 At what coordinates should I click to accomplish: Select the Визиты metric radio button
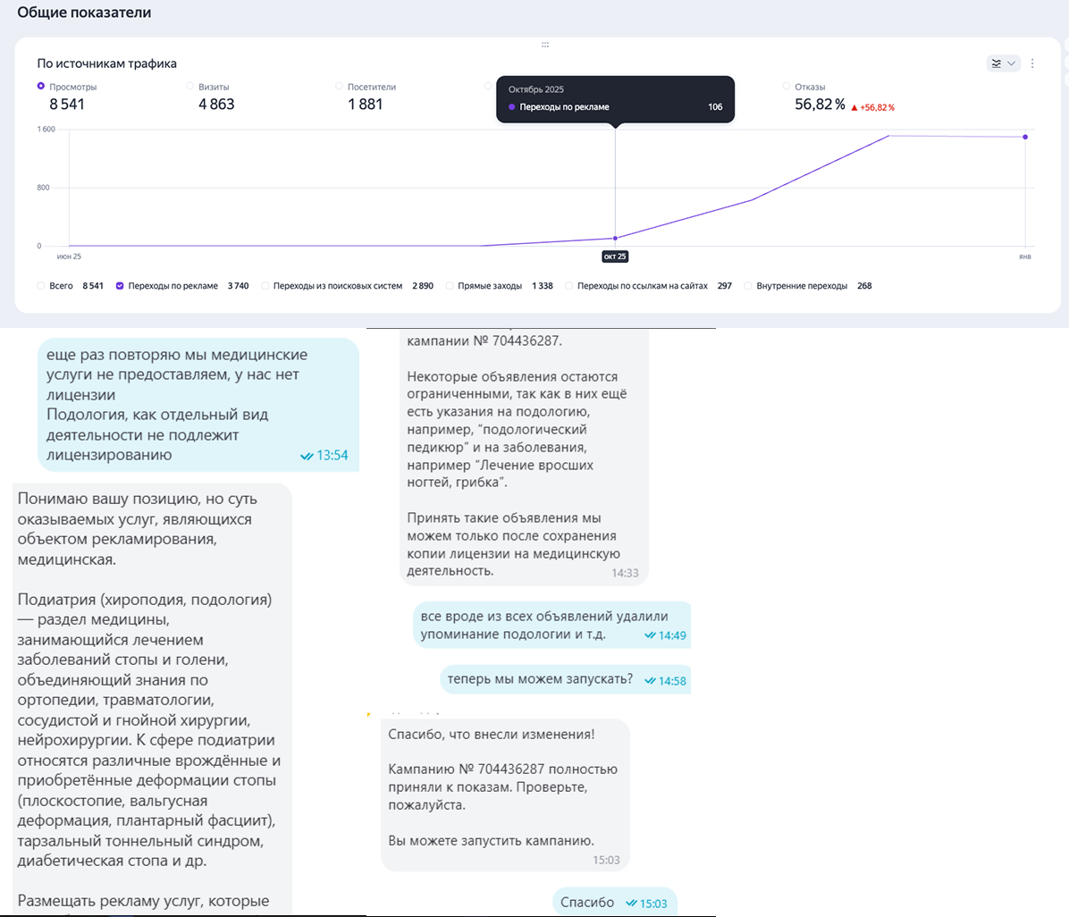[189, 87]
